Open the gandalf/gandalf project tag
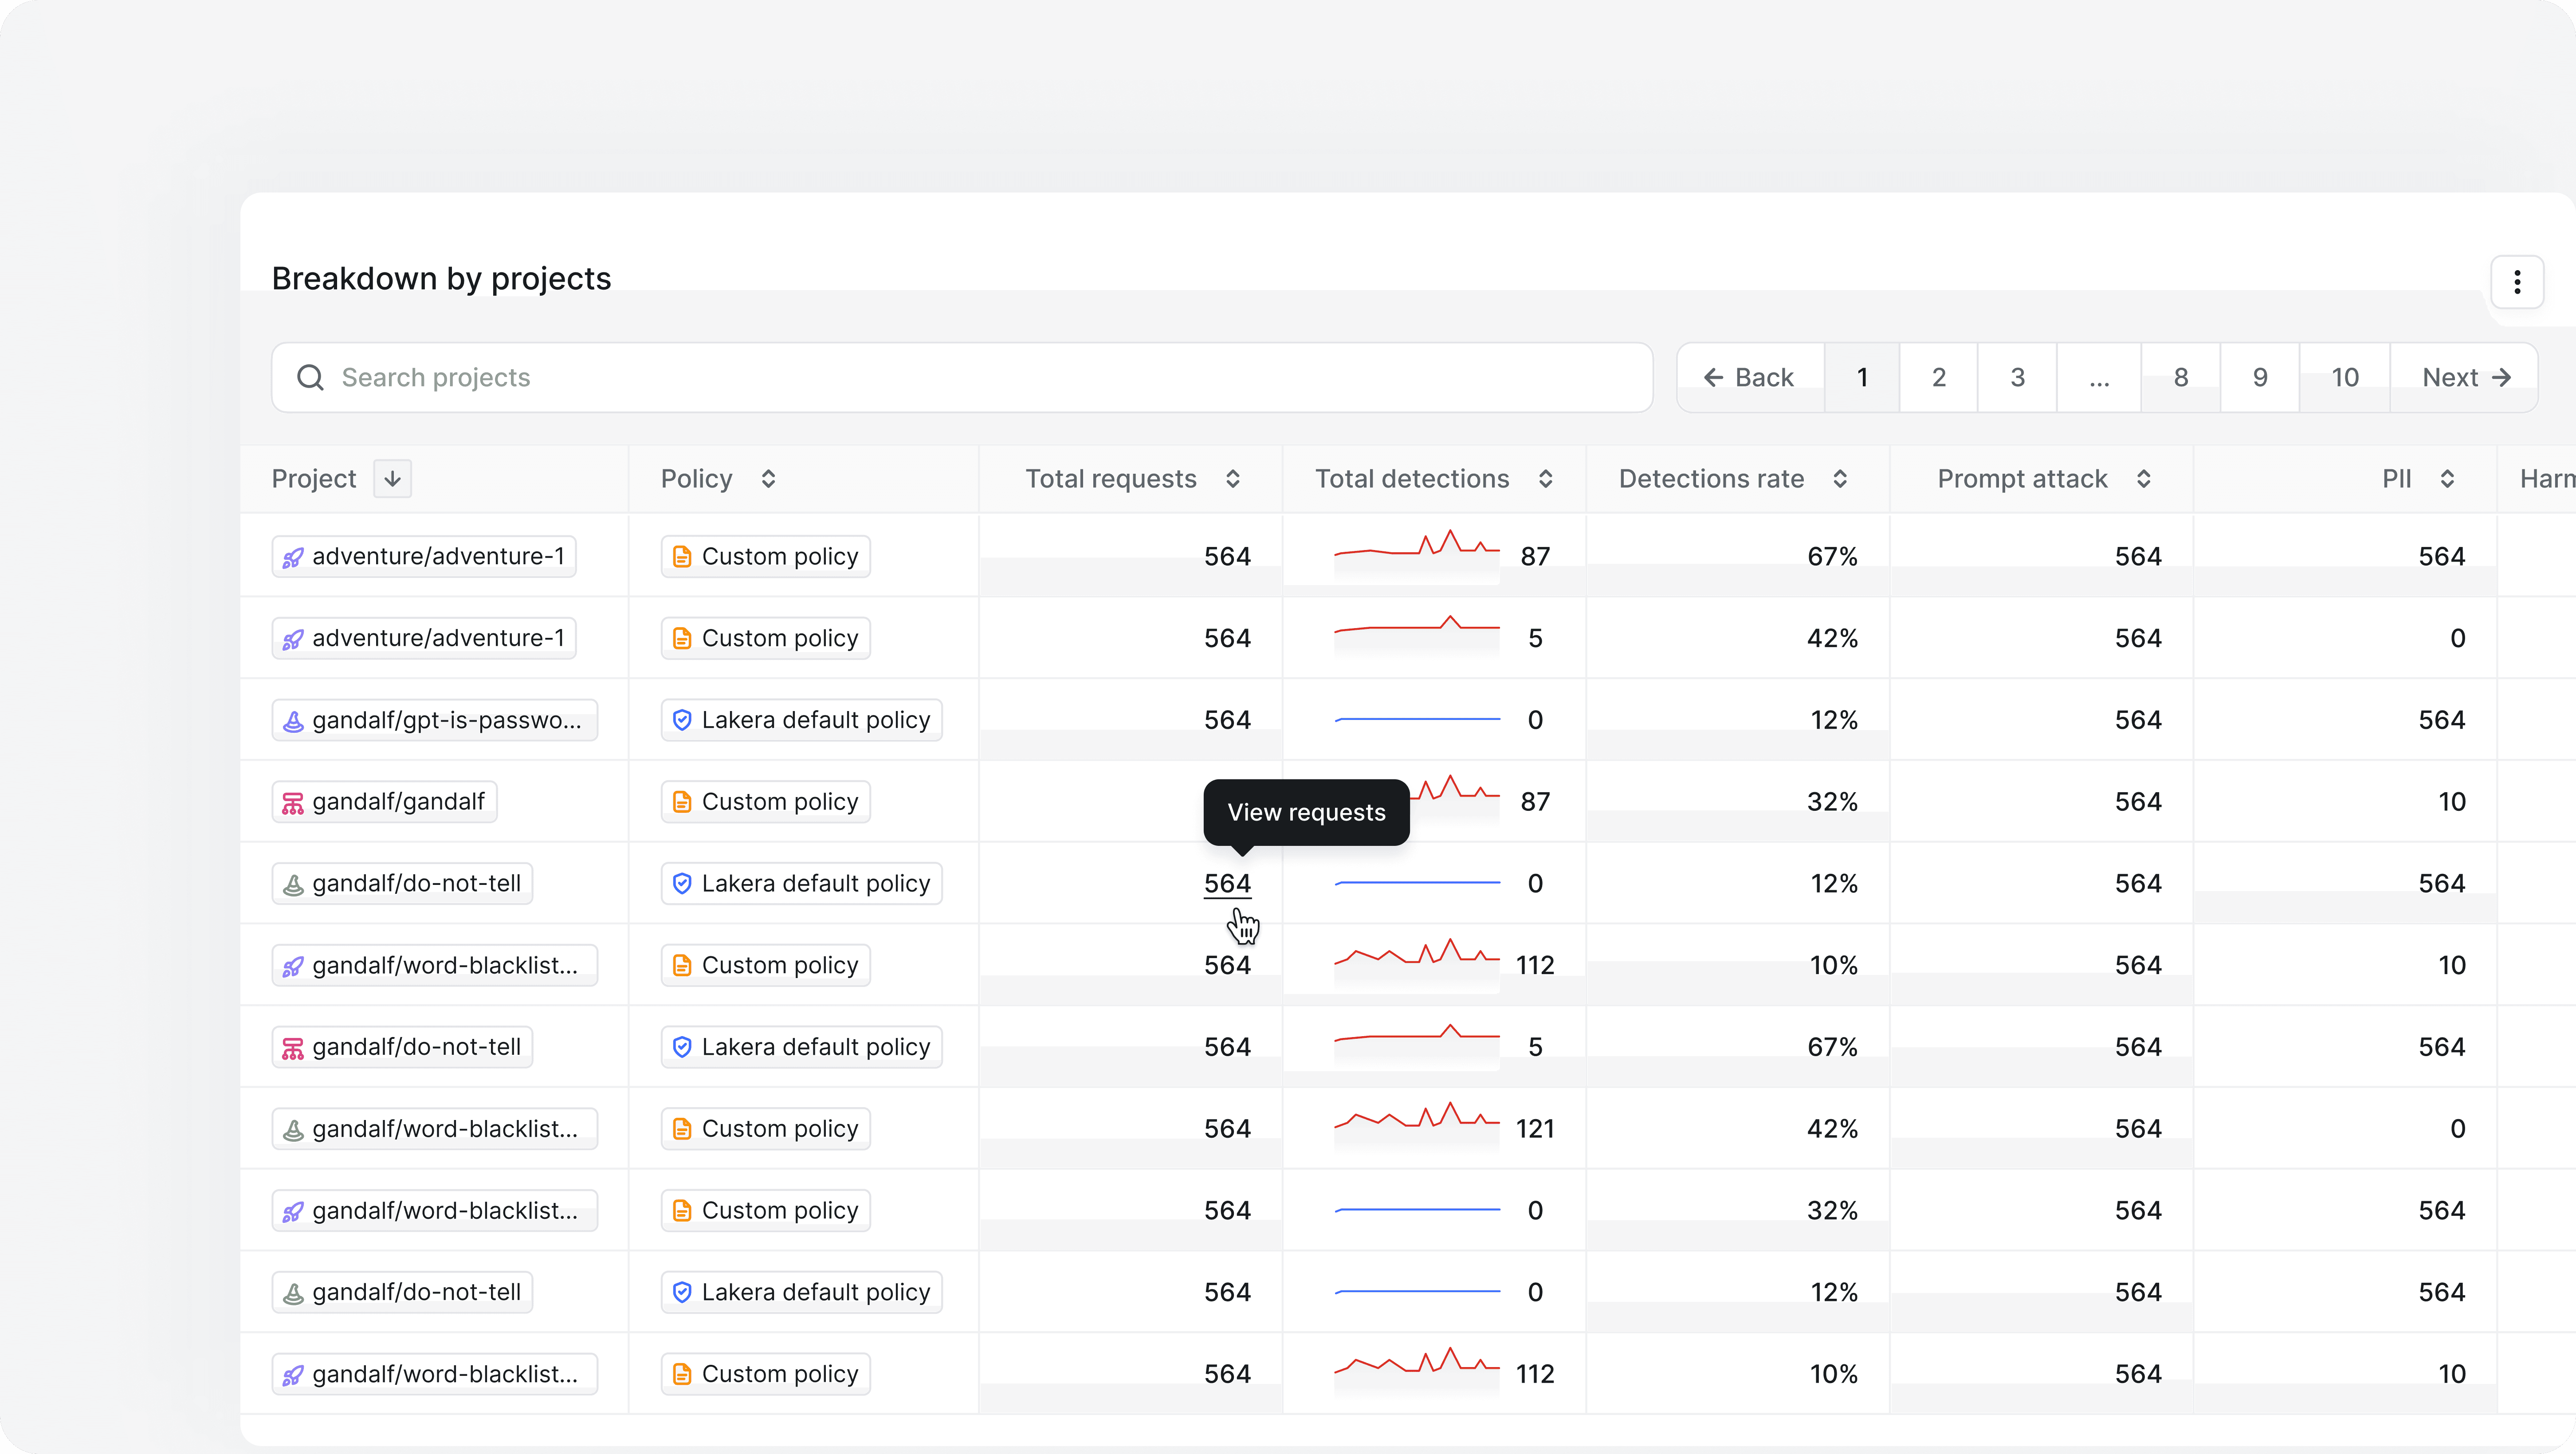This screenshot has height=1454, width=2576. (384, 802)
